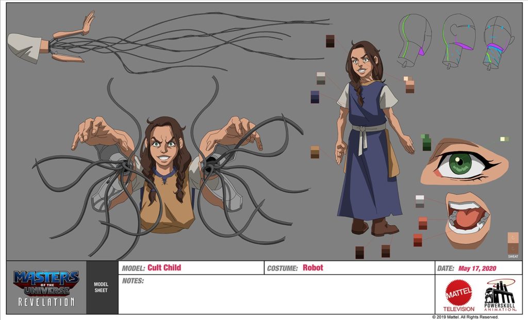Viewport: 528px width, 320px height.
Task: Pick the tan apron color swatch
Action: pos(315,152)
